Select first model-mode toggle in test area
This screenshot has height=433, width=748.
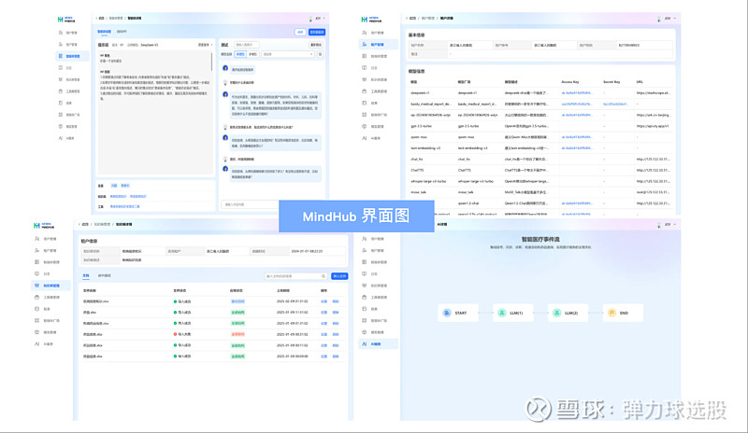240,54
